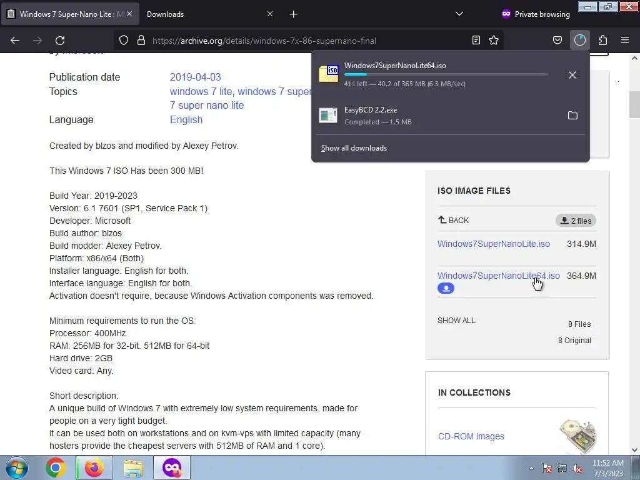Open the 8 Original link
The width and height of the screenshot is (640, 480).
tap(574, 341)
